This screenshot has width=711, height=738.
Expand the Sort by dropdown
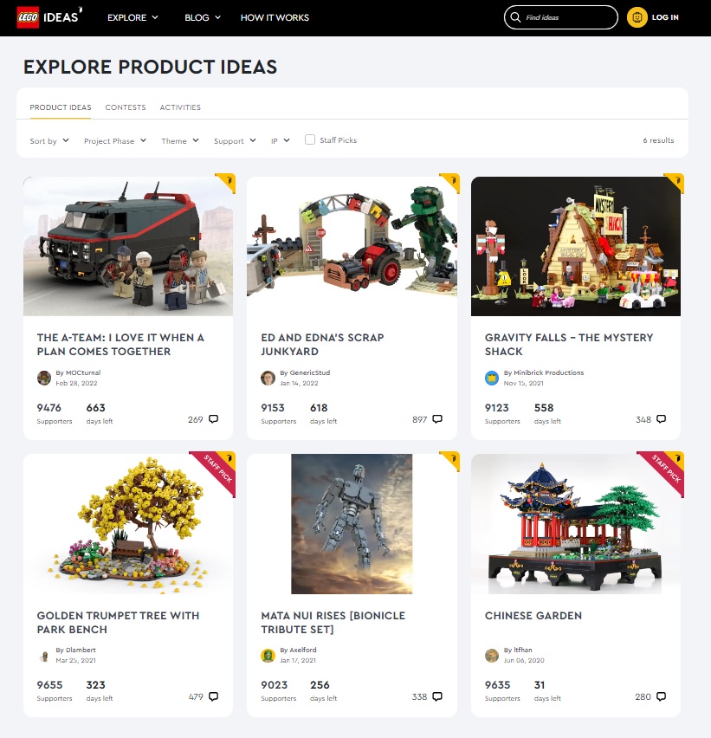[49, 140]
